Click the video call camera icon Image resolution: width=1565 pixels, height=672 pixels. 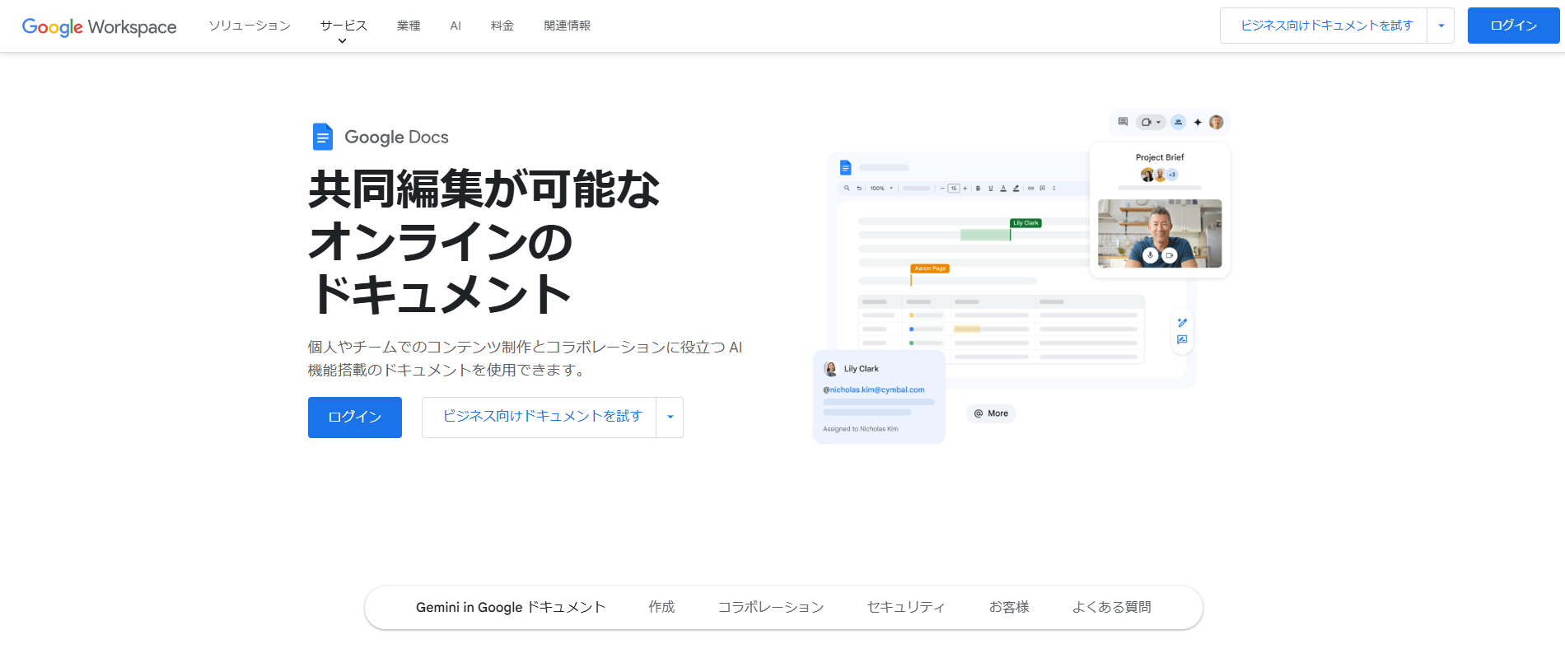(1151, 122)
